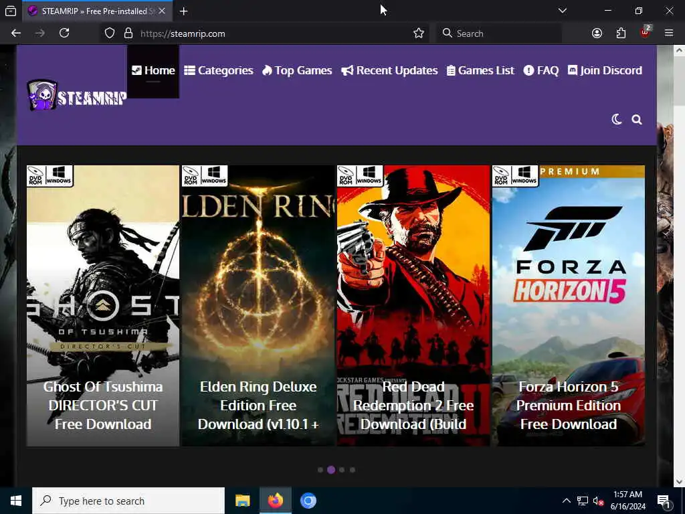This screenshot has height=514, width=685.
Task: Open File Explorer from taskbar
Action: tap(242, 501)
